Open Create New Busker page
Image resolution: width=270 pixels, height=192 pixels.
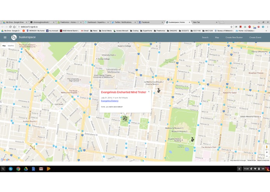[234, 37]
